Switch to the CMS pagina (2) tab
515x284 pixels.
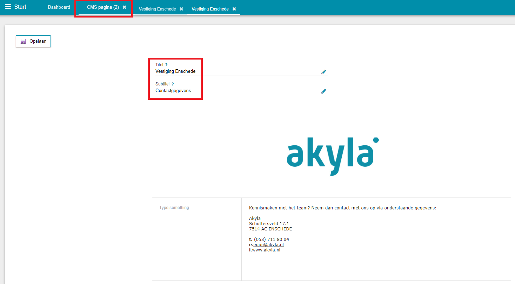tap(103, 7)
